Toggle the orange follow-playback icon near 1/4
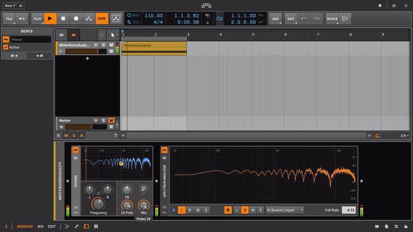The width and height of the screenshot is (413, 232). pyautogui.click(x=377, y=136)
